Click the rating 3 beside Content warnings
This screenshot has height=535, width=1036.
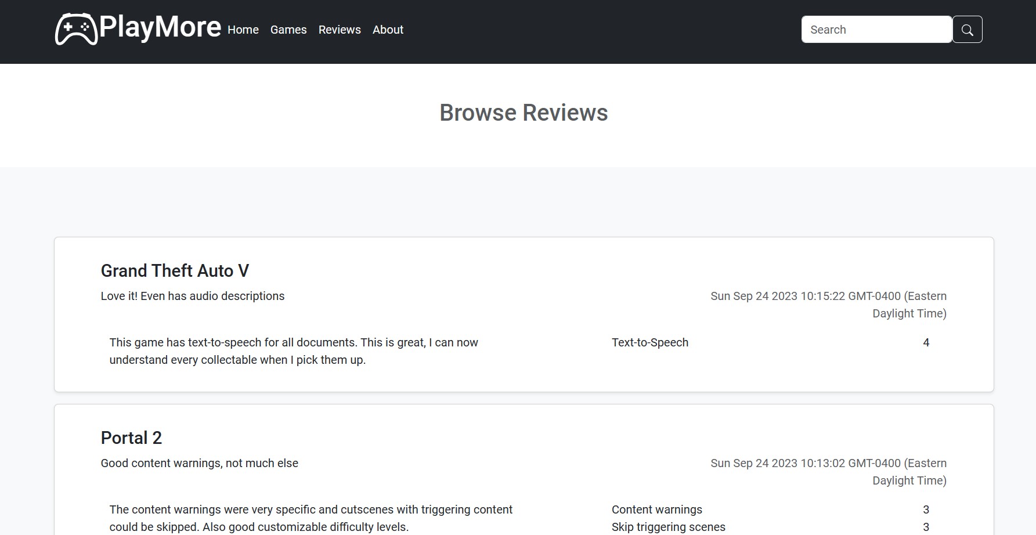pyautogui.click(x=926, y=509)
